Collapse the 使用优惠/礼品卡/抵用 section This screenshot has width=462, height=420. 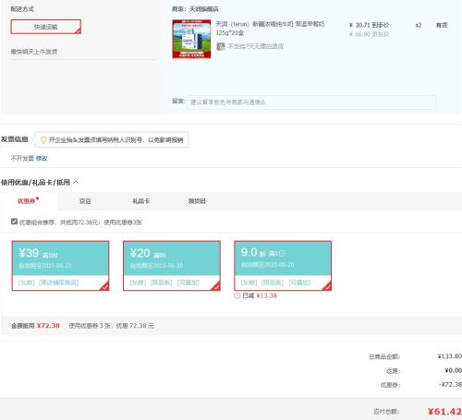coord(76,183)
